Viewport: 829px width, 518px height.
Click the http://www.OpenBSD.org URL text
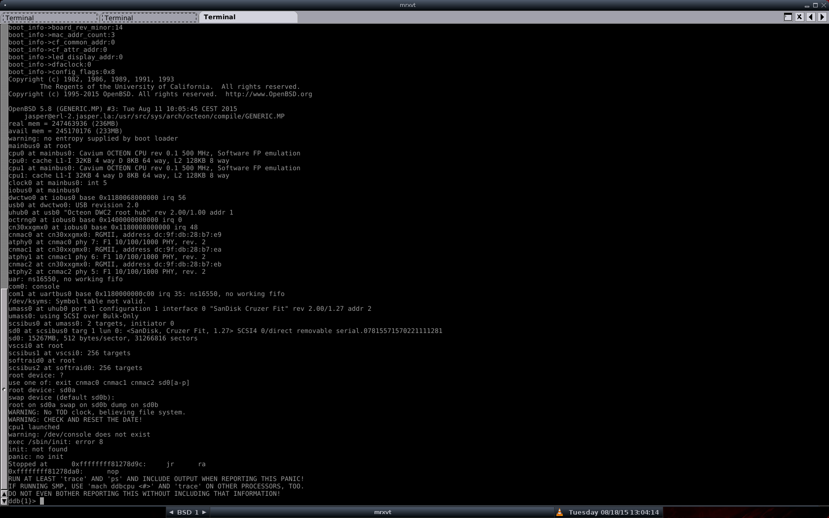click(269, 94)
